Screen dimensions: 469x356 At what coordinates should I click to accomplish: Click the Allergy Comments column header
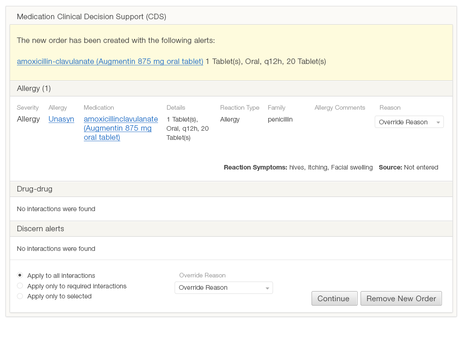pos(340,108)
